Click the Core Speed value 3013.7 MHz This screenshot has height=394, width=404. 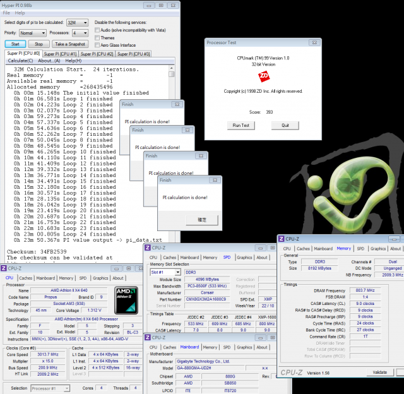point(48,355)
